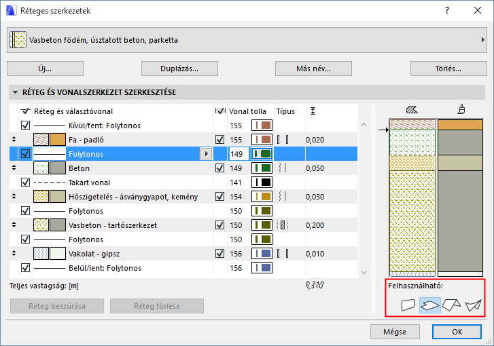Click the scroll down arrow of layer list
494x346 pixels.
point(364,273)
